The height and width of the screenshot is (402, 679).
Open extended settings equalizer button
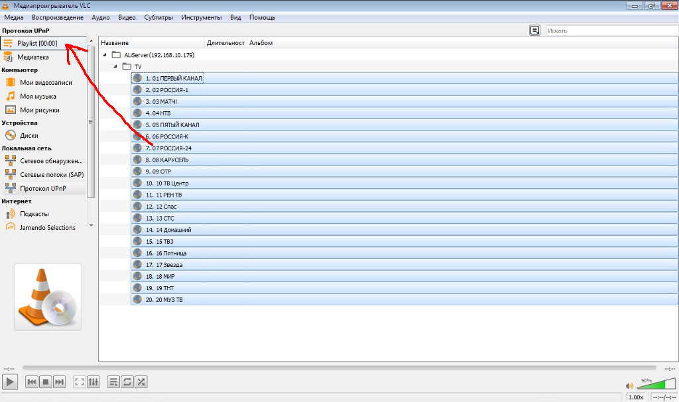click(93, 381)
